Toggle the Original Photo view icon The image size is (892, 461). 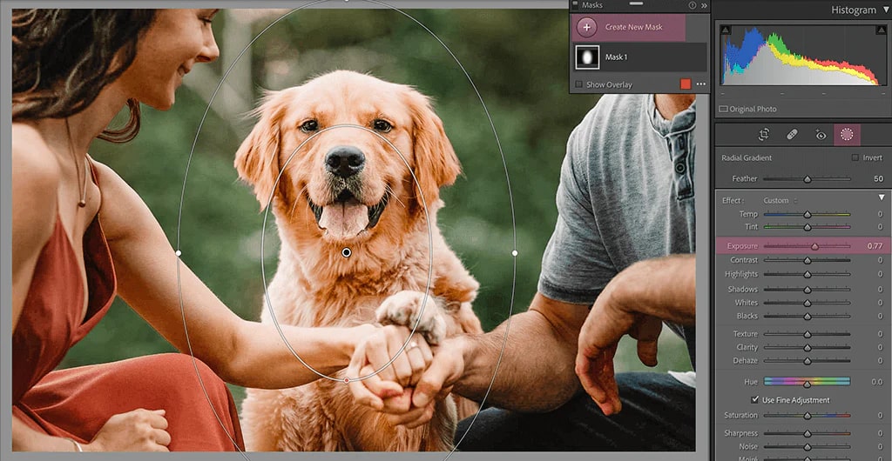point(723,109)
